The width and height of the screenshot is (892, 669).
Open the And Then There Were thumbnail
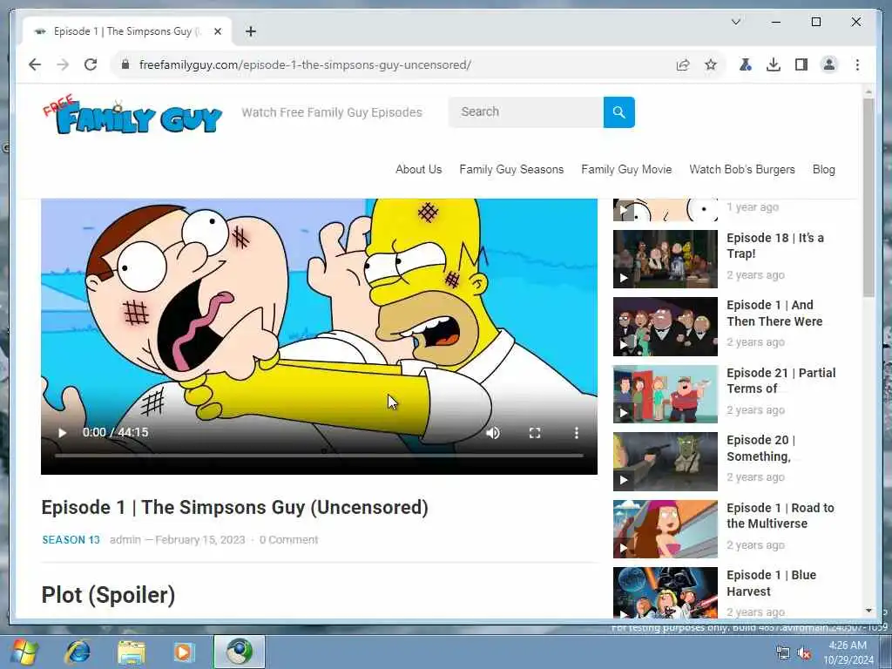(665, 327)
